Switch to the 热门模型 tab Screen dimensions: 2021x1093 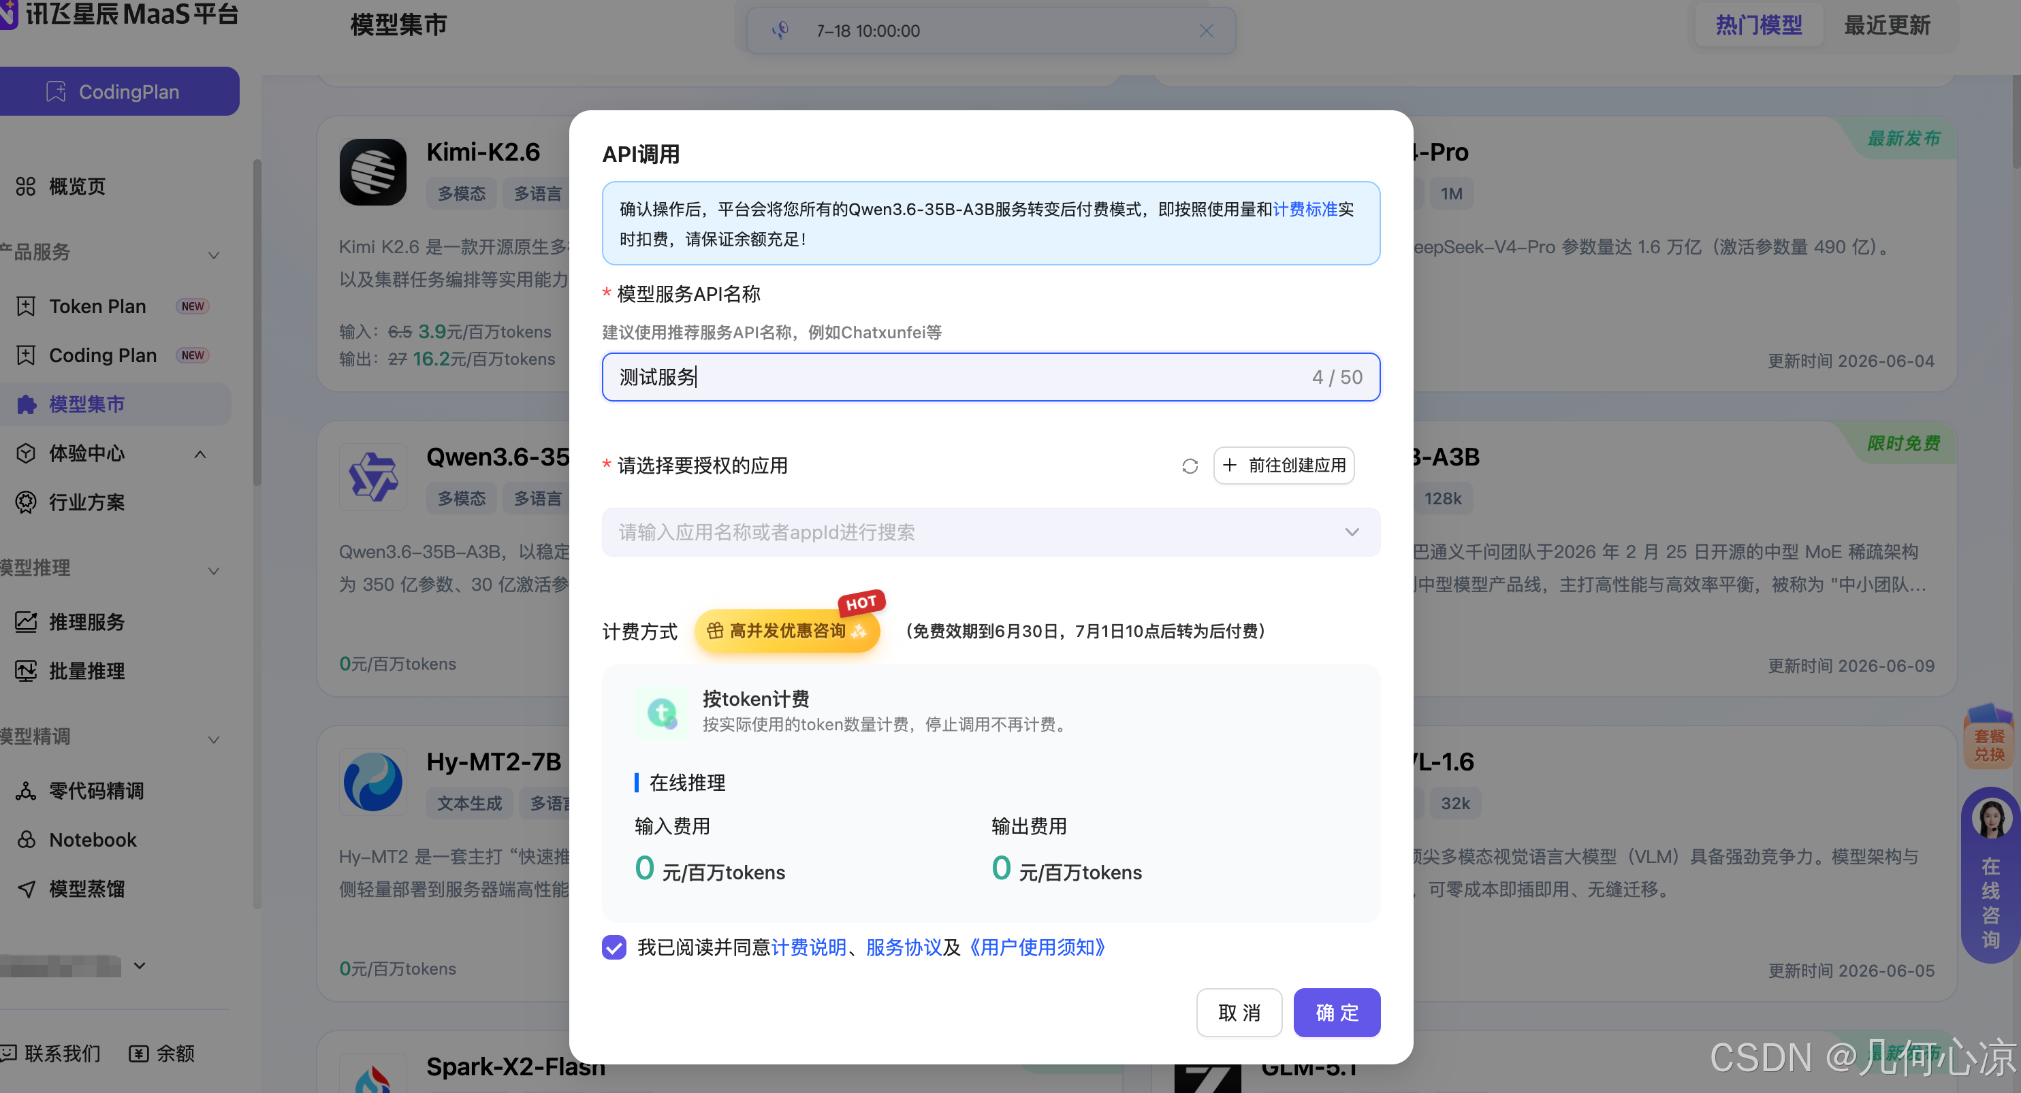click(x=1758, y=25)
